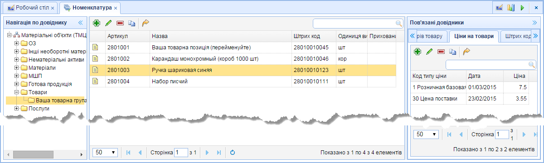Delete price with the red minus in Ціни на товари
The height and width of the screenshot is (163, 544).
pyautogui.click(x=441, y=52)
